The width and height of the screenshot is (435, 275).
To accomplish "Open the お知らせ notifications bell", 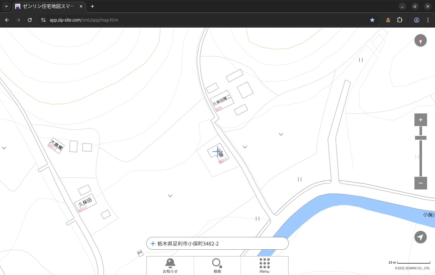I will click(170, 265).
